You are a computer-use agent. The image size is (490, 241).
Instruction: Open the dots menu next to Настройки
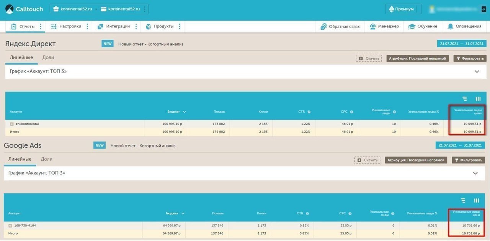pos(87,26)
